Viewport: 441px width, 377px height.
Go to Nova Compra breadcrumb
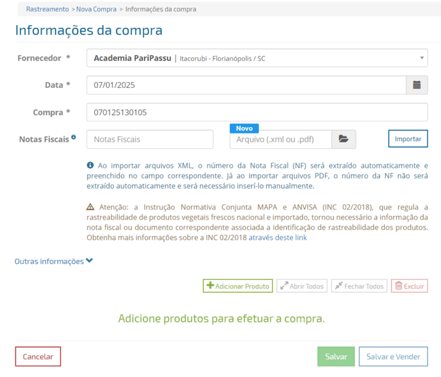(x=96, y=9)
